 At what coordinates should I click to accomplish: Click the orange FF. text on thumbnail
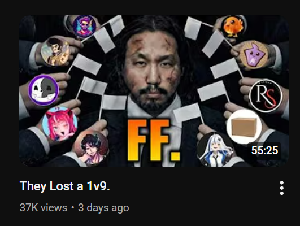click(154, 140)
